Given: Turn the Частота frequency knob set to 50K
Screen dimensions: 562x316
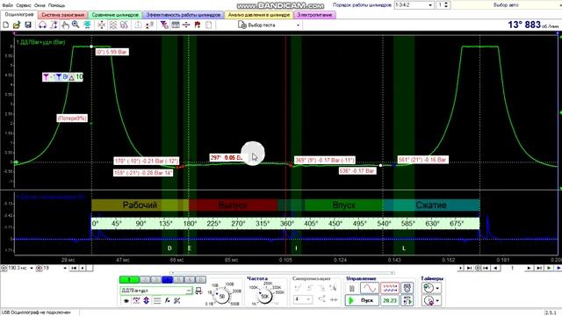Looking at the screenshot, I should (x=265, y=297).
